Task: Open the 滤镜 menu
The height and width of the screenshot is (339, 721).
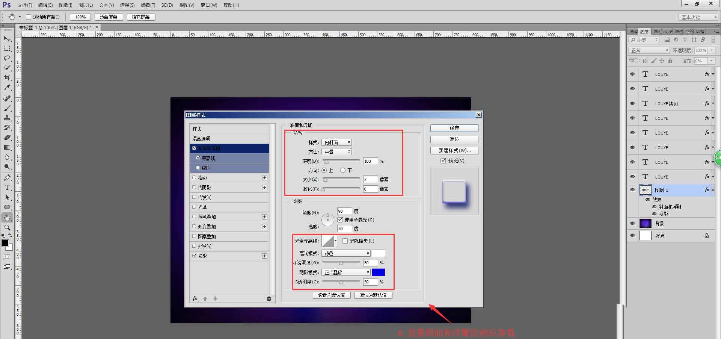Action: pyautogui.click(x=148, y=5)
